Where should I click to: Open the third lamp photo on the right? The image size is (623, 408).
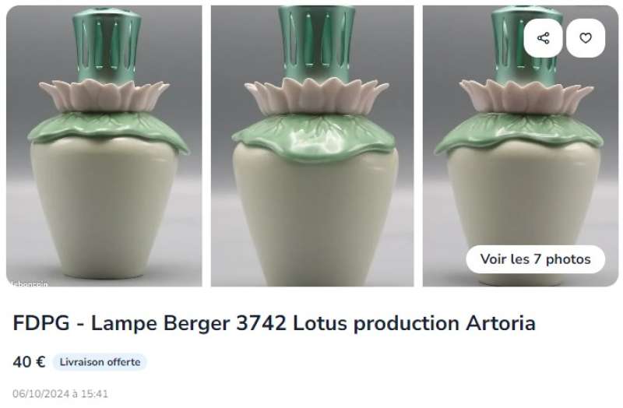(x=520, y=146)
